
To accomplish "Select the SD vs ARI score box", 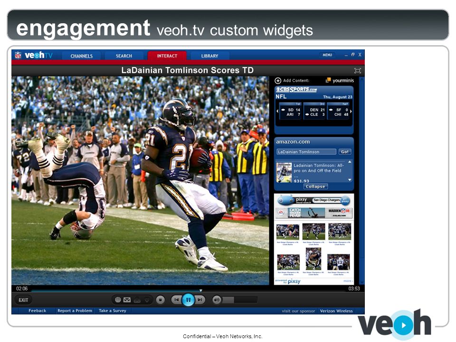I will 291,111.
